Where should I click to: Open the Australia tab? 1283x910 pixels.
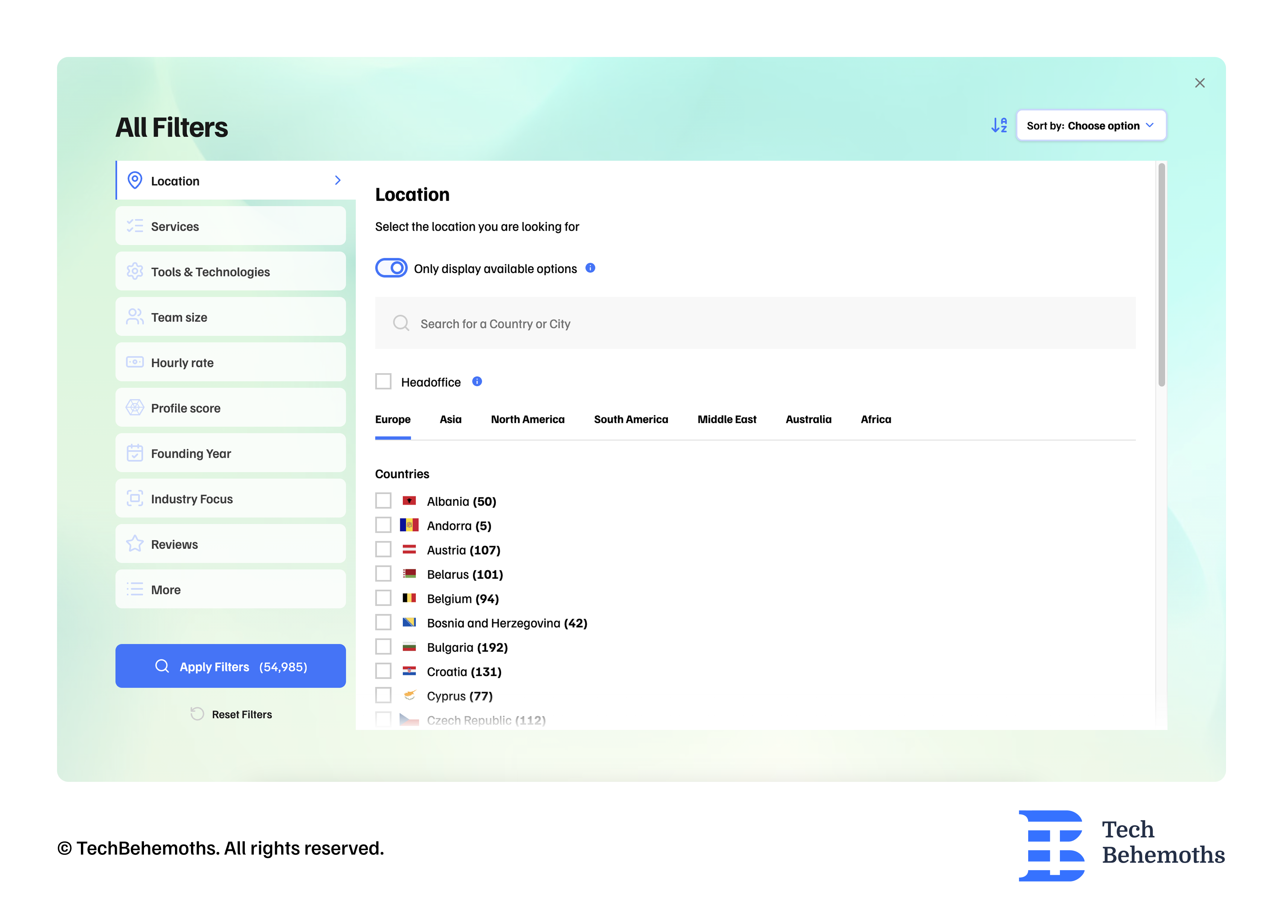809,419
